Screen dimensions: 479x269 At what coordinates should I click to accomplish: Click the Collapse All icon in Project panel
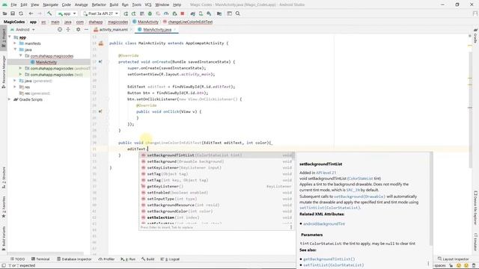[x=68, y=30]
